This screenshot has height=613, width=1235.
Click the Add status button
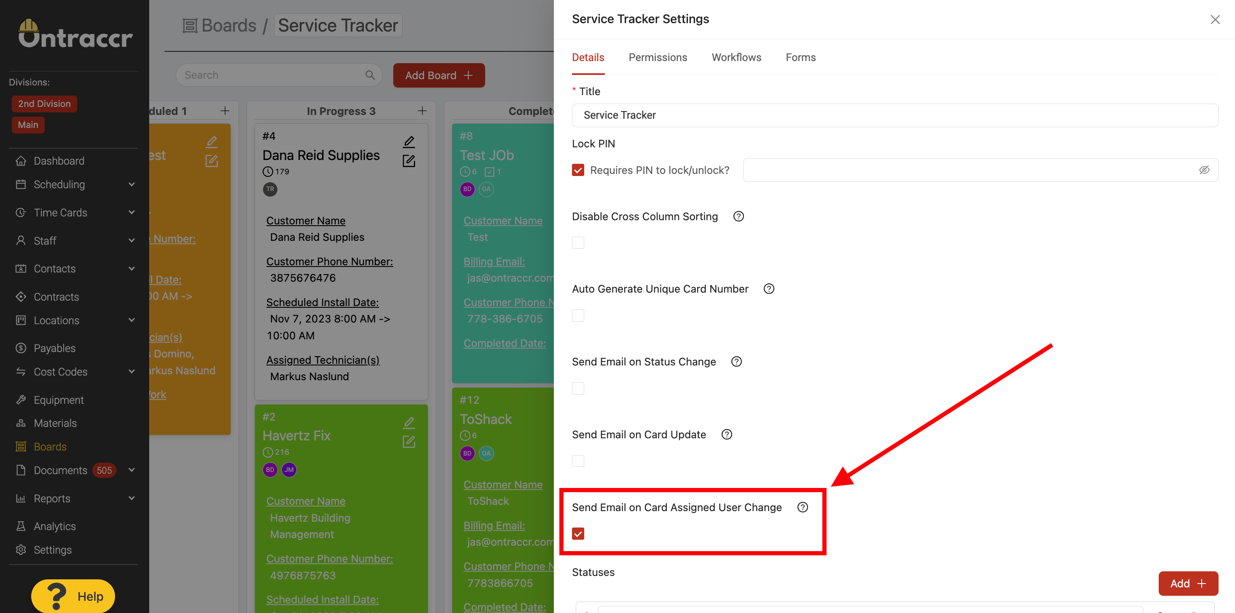1188,584
